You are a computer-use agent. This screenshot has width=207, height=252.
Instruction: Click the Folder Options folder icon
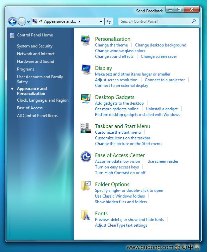[x=86, y=186]
